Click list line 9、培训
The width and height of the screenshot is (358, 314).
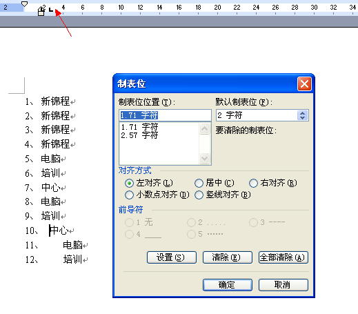46,216
